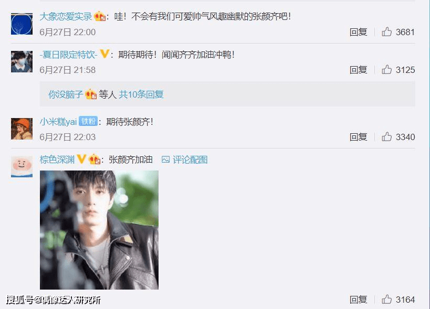Open username 棕色深渊
430x309 pixels.
point(57,159)
